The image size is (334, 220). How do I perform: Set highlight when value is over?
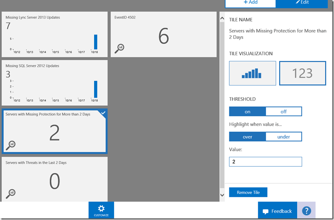(248, 137)
